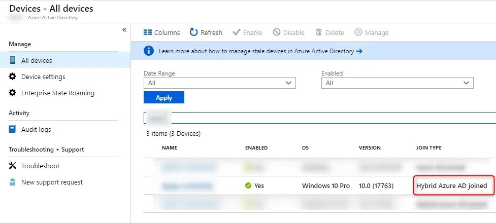Image resolution: width=496 pixels, height=223 pixels.
Task: Sort by OS column header
Action: click(x=305, y=148)
